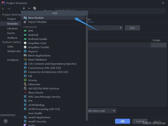Select JSON Processing (JSR 353) entry
Screen dimensions: 168x126
click(x=53, y=109)
